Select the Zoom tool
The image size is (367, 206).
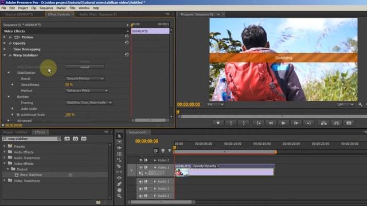[119, 196]
